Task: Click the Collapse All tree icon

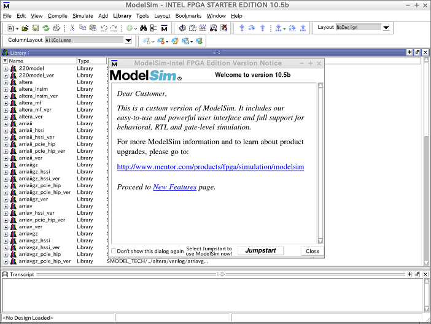Action: (x=153, y=28)
